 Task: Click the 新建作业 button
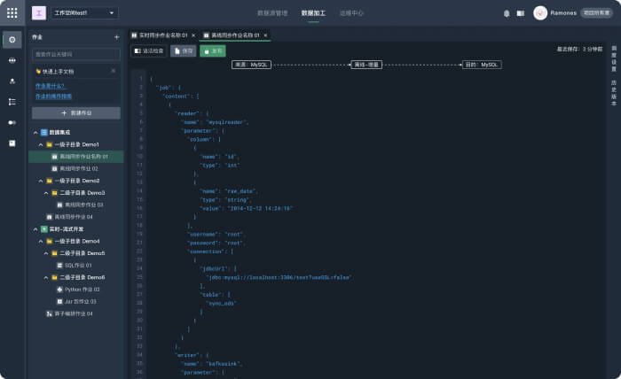coord(75,113)
